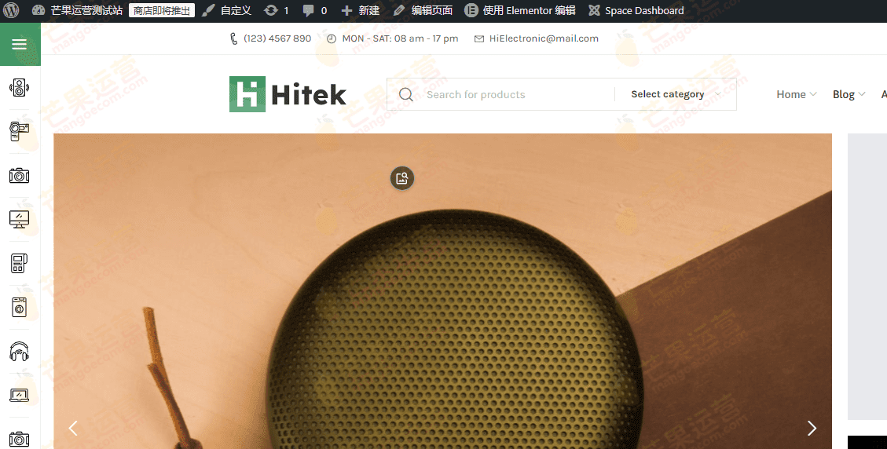Click the 商店即将推出 badge

162,11
